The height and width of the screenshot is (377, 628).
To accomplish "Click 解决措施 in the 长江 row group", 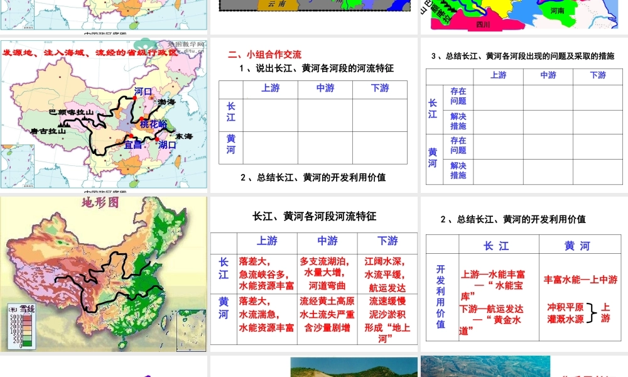I will tap(458, 121).
